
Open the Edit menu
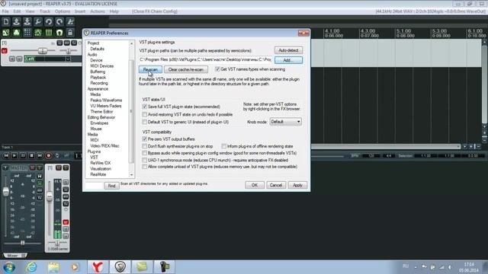click(17, 11)
